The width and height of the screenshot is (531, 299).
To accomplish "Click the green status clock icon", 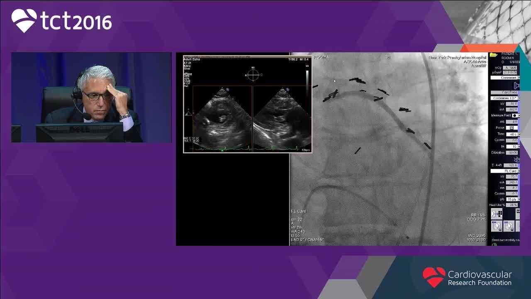I will [x=494, y=245].
